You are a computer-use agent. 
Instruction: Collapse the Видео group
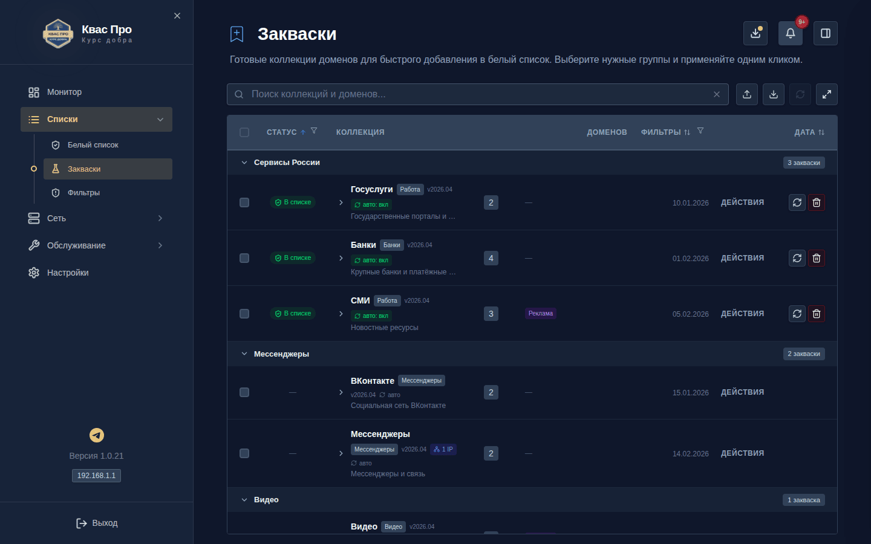[244, 500]
